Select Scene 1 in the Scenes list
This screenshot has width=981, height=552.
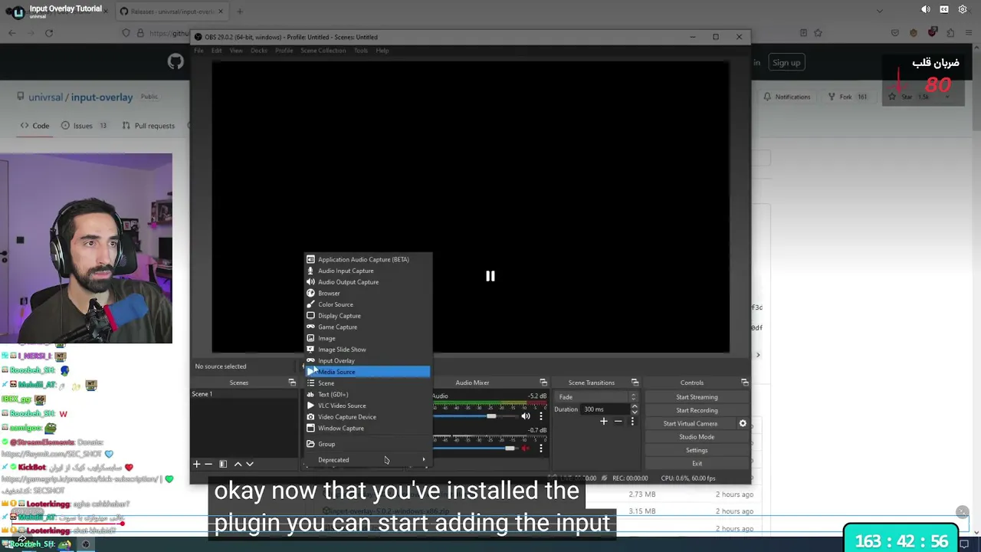point(244,394)
